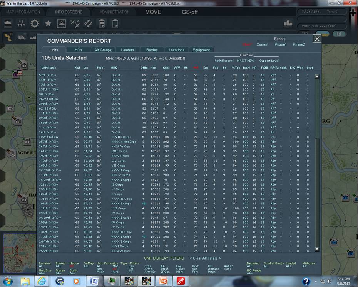Viewport: 358px width, 287px height.
Task: Toggle the Art unit type filter
Action: (x=130, y=269)
